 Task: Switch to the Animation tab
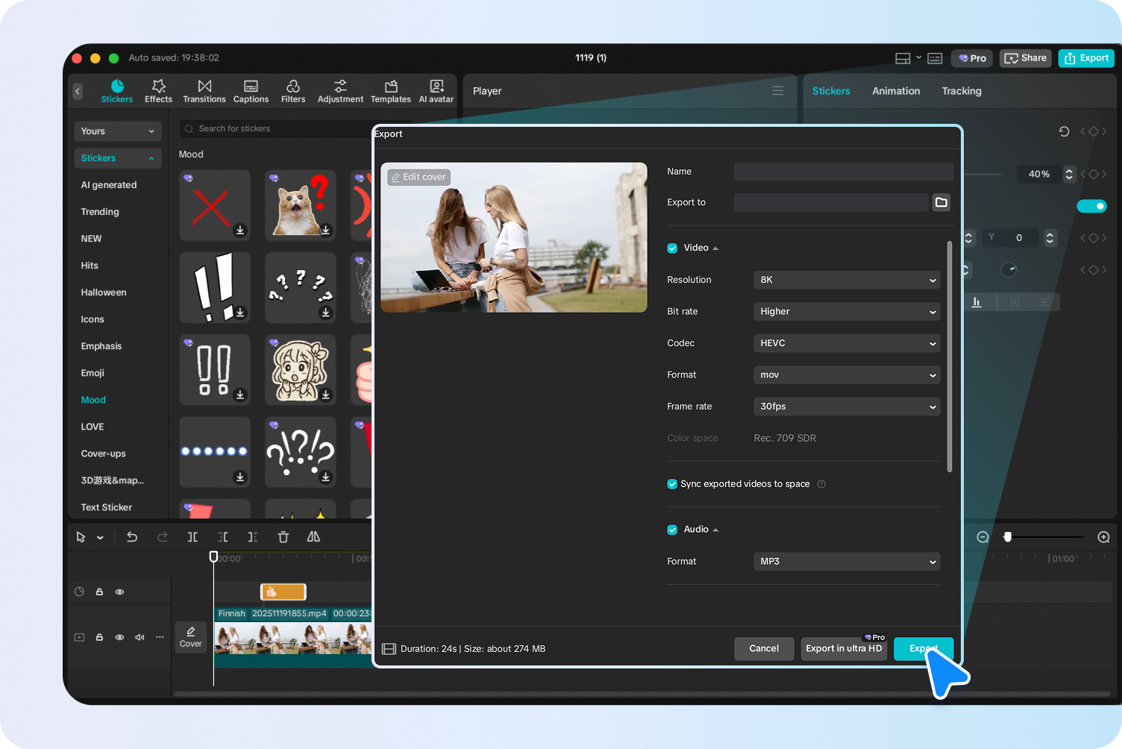(895, 90)
